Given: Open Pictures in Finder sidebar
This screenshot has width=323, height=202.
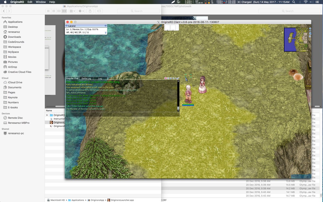Looking at the screenshot, I should (x=13, y=62).
